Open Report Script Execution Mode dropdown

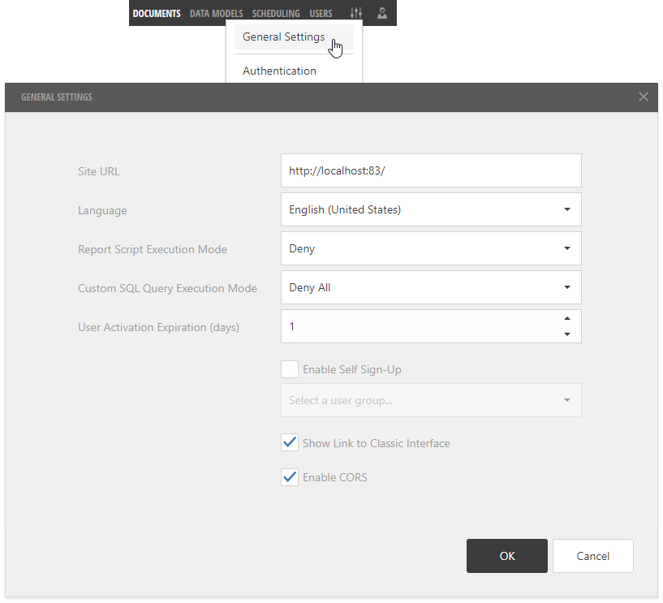point(431,248)
